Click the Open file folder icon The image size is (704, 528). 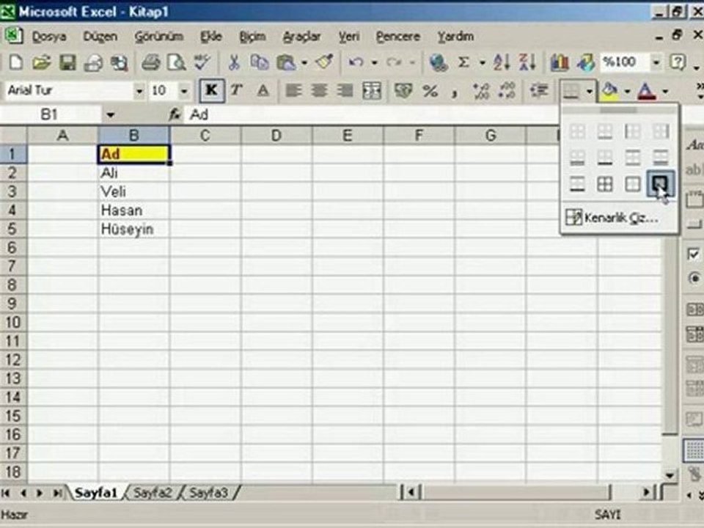(x=41, y=62)
